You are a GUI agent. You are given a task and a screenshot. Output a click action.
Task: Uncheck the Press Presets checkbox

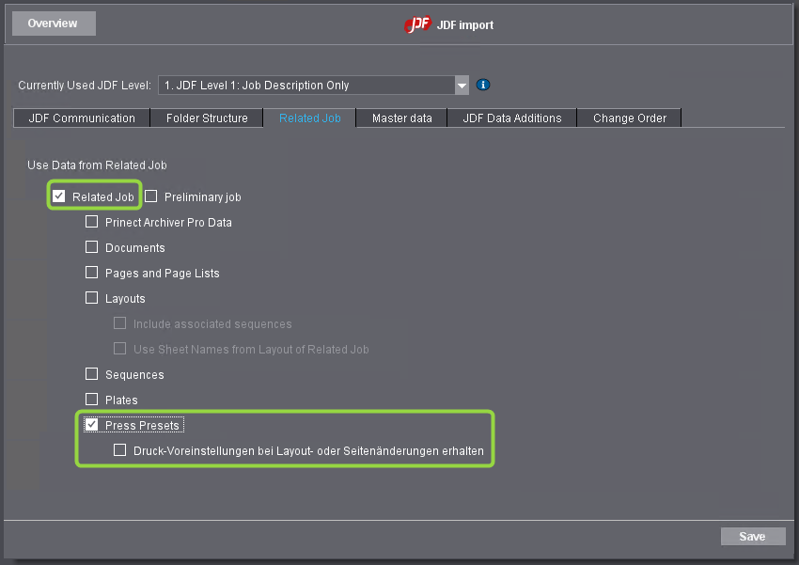(91, 424)
